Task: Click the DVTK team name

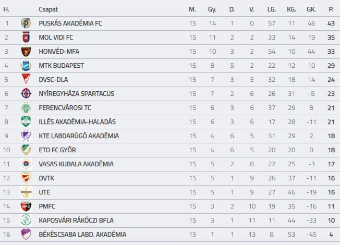Action: 46,178
